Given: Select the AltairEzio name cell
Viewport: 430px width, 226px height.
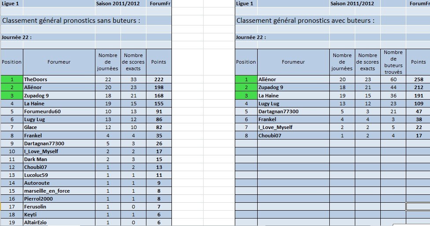Looking at the screenshot, I should 59,222.
